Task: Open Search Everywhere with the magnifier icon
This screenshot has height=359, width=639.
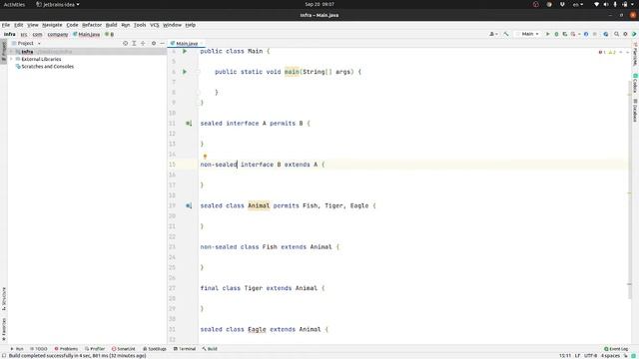Action: pos(617,34)
